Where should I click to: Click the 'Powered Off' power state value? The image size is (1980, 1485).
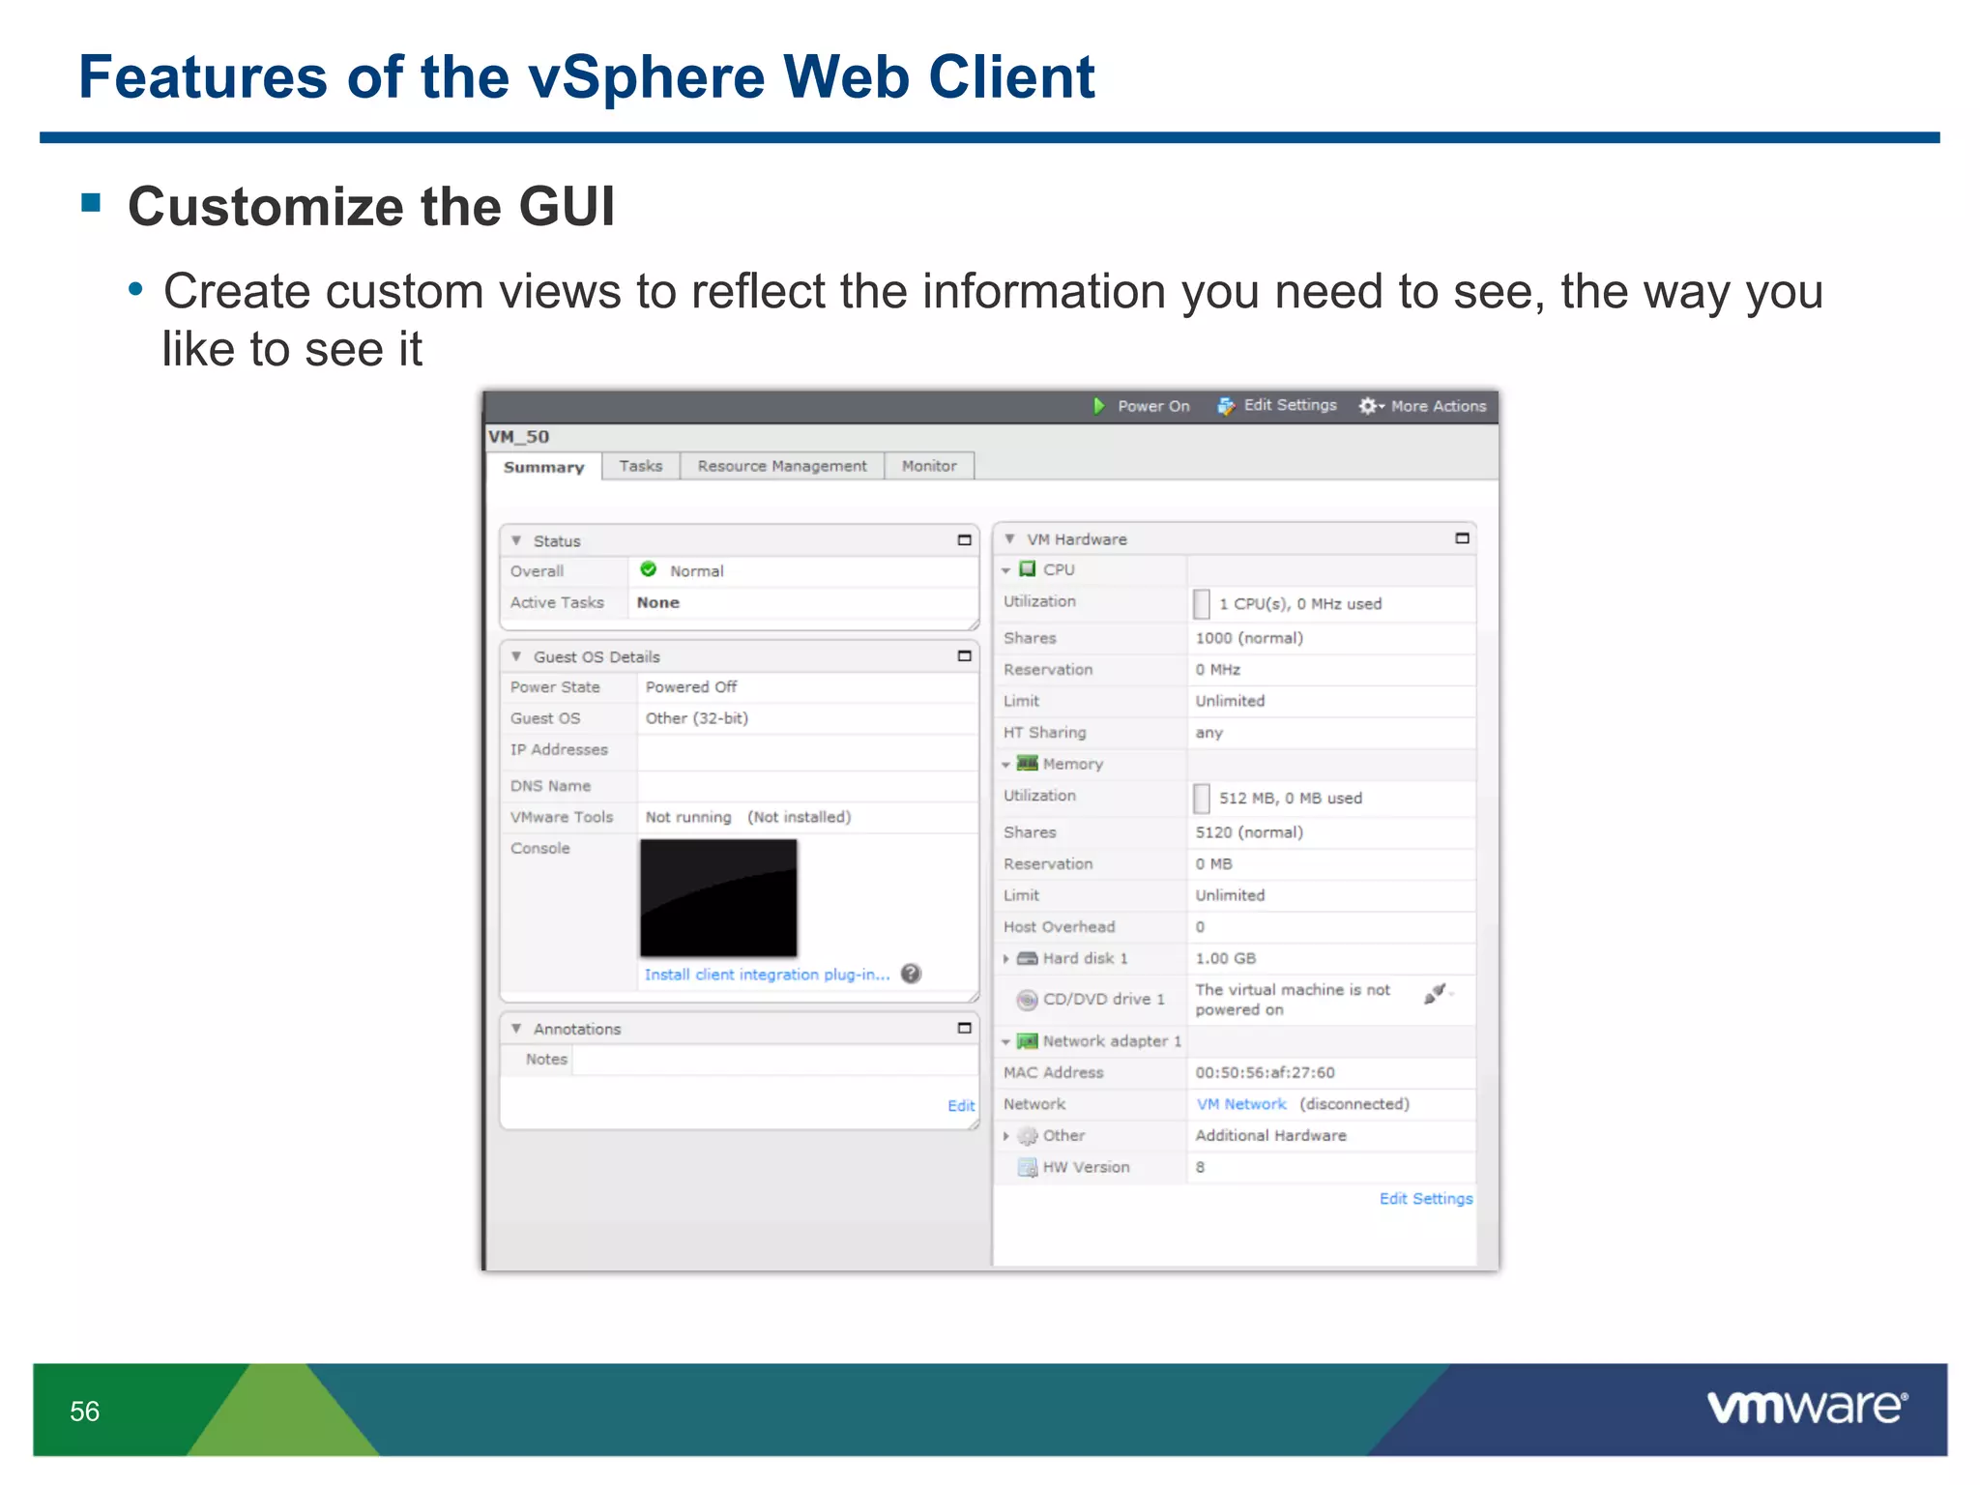click(x=691, y=687)
